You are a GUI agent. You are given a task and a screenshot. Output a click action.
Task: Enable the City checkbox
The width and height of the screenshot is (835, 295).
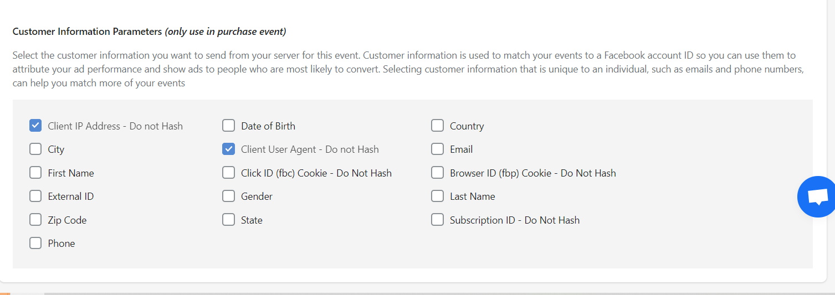tap(35, 149)
